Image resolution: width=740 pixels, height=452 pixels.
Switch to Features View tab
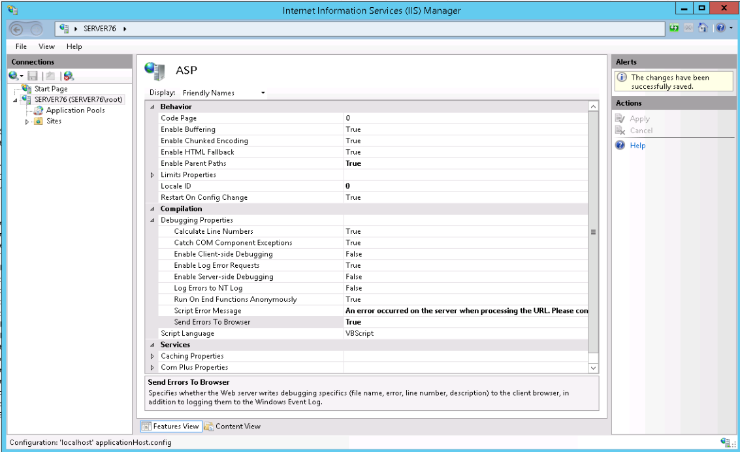171,426
